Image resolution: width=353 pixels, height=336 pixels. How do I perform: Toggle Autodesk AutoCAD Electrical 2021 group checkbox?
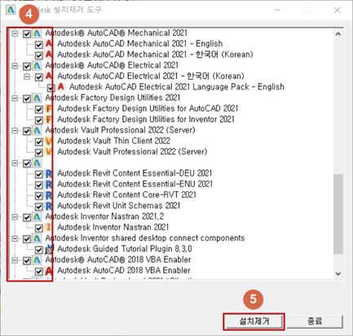click(x=27, y=66)
